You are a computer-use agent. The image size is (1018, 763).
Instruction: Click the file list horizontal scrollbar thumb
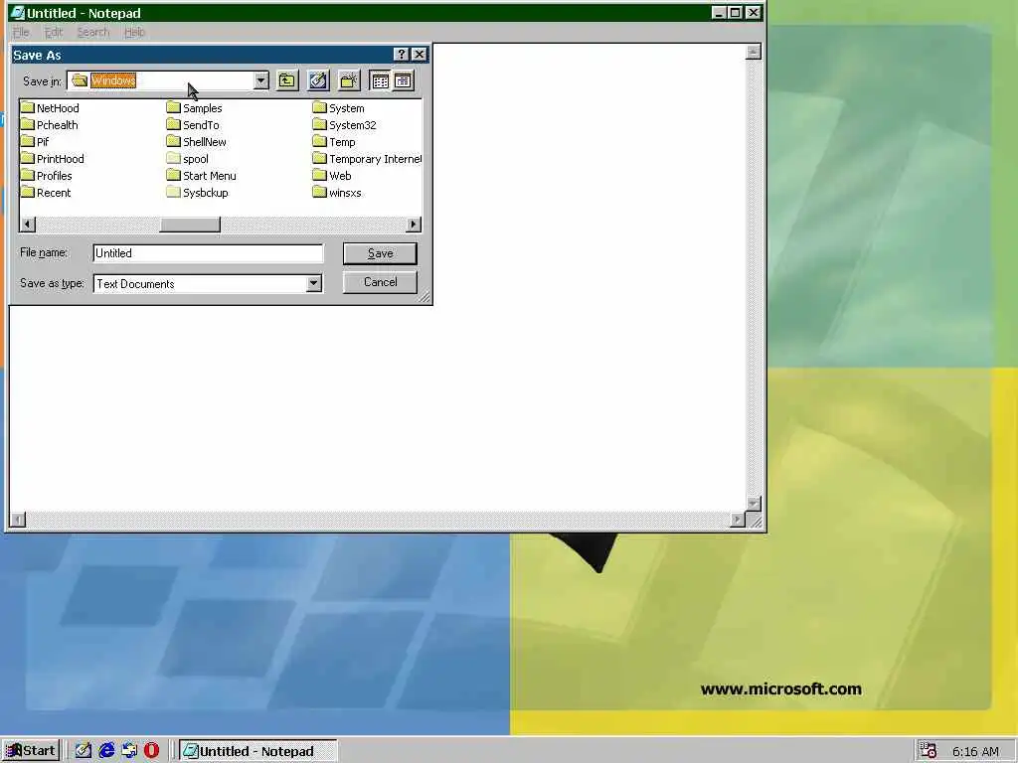(190, 225)
